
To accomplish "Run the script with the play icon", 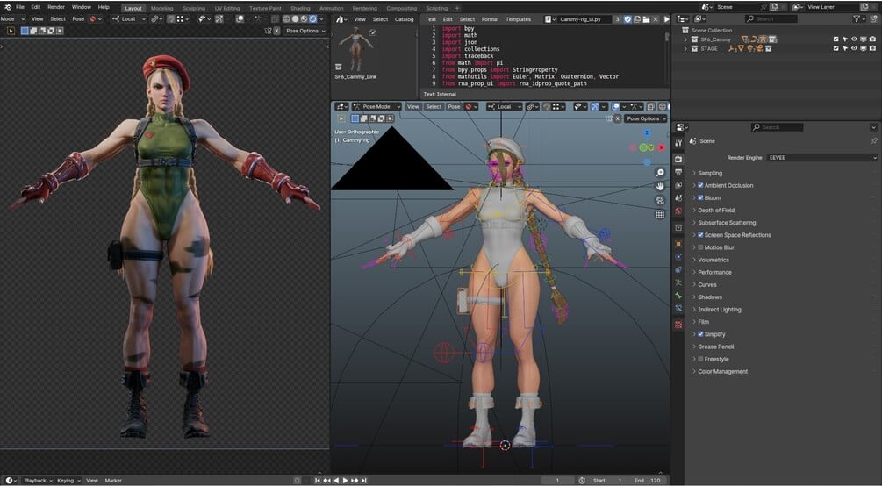I will tap(667, 19).
